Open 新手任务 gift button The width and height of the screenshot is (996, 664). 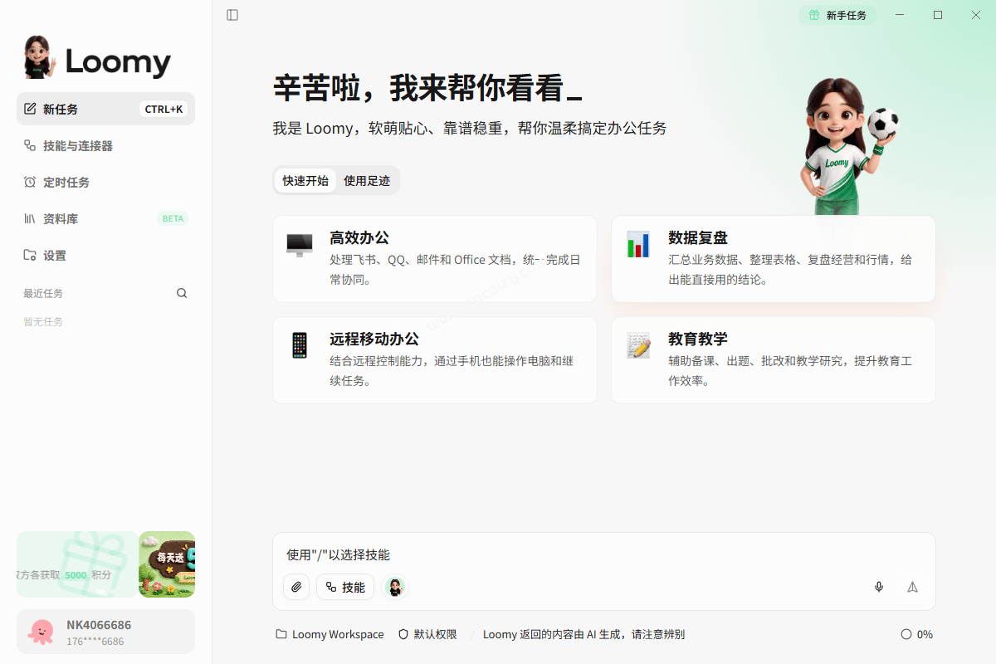[837, 15]
